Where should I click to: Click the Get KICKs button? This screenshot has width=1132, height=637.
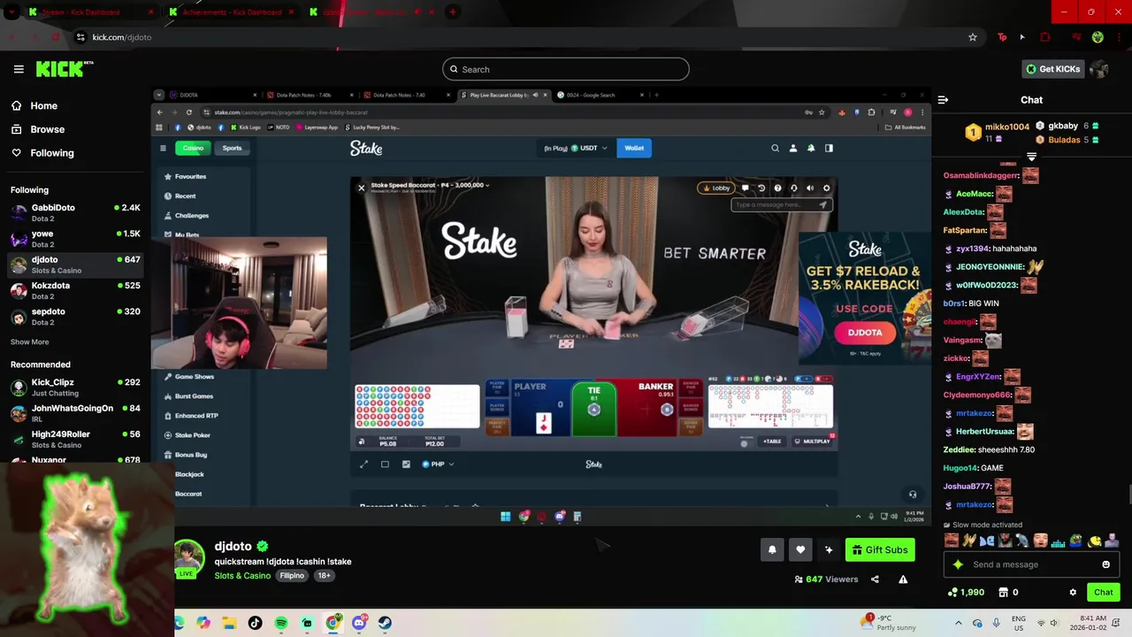1052,69
